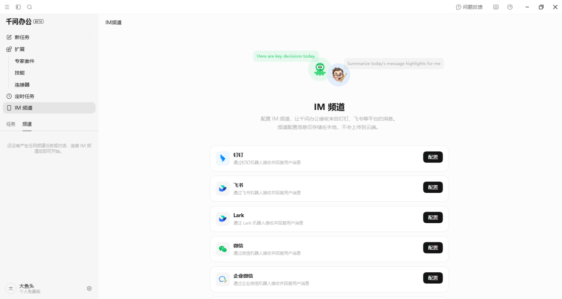Open the search magnifier icon
The image size is (562, 299).
point(30,7)
